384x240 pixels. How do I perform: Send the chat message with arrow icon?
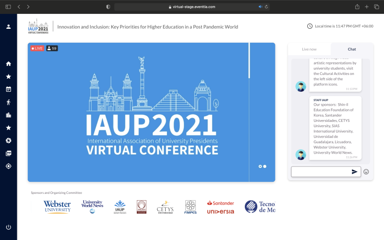pos(355,171)
